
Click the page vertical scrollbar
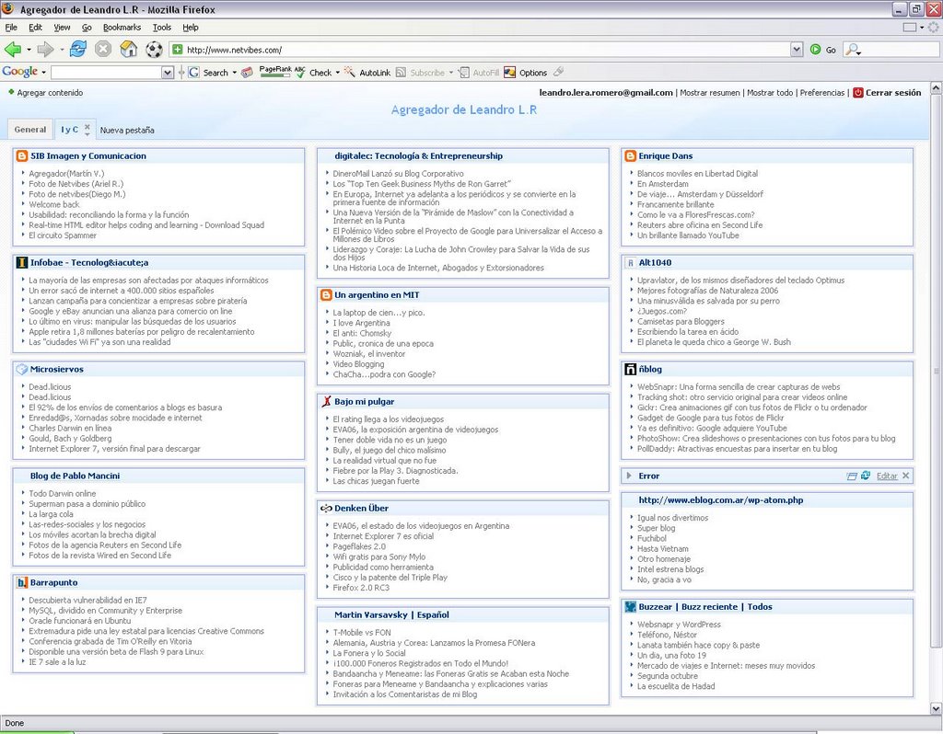tap(936, 370)
